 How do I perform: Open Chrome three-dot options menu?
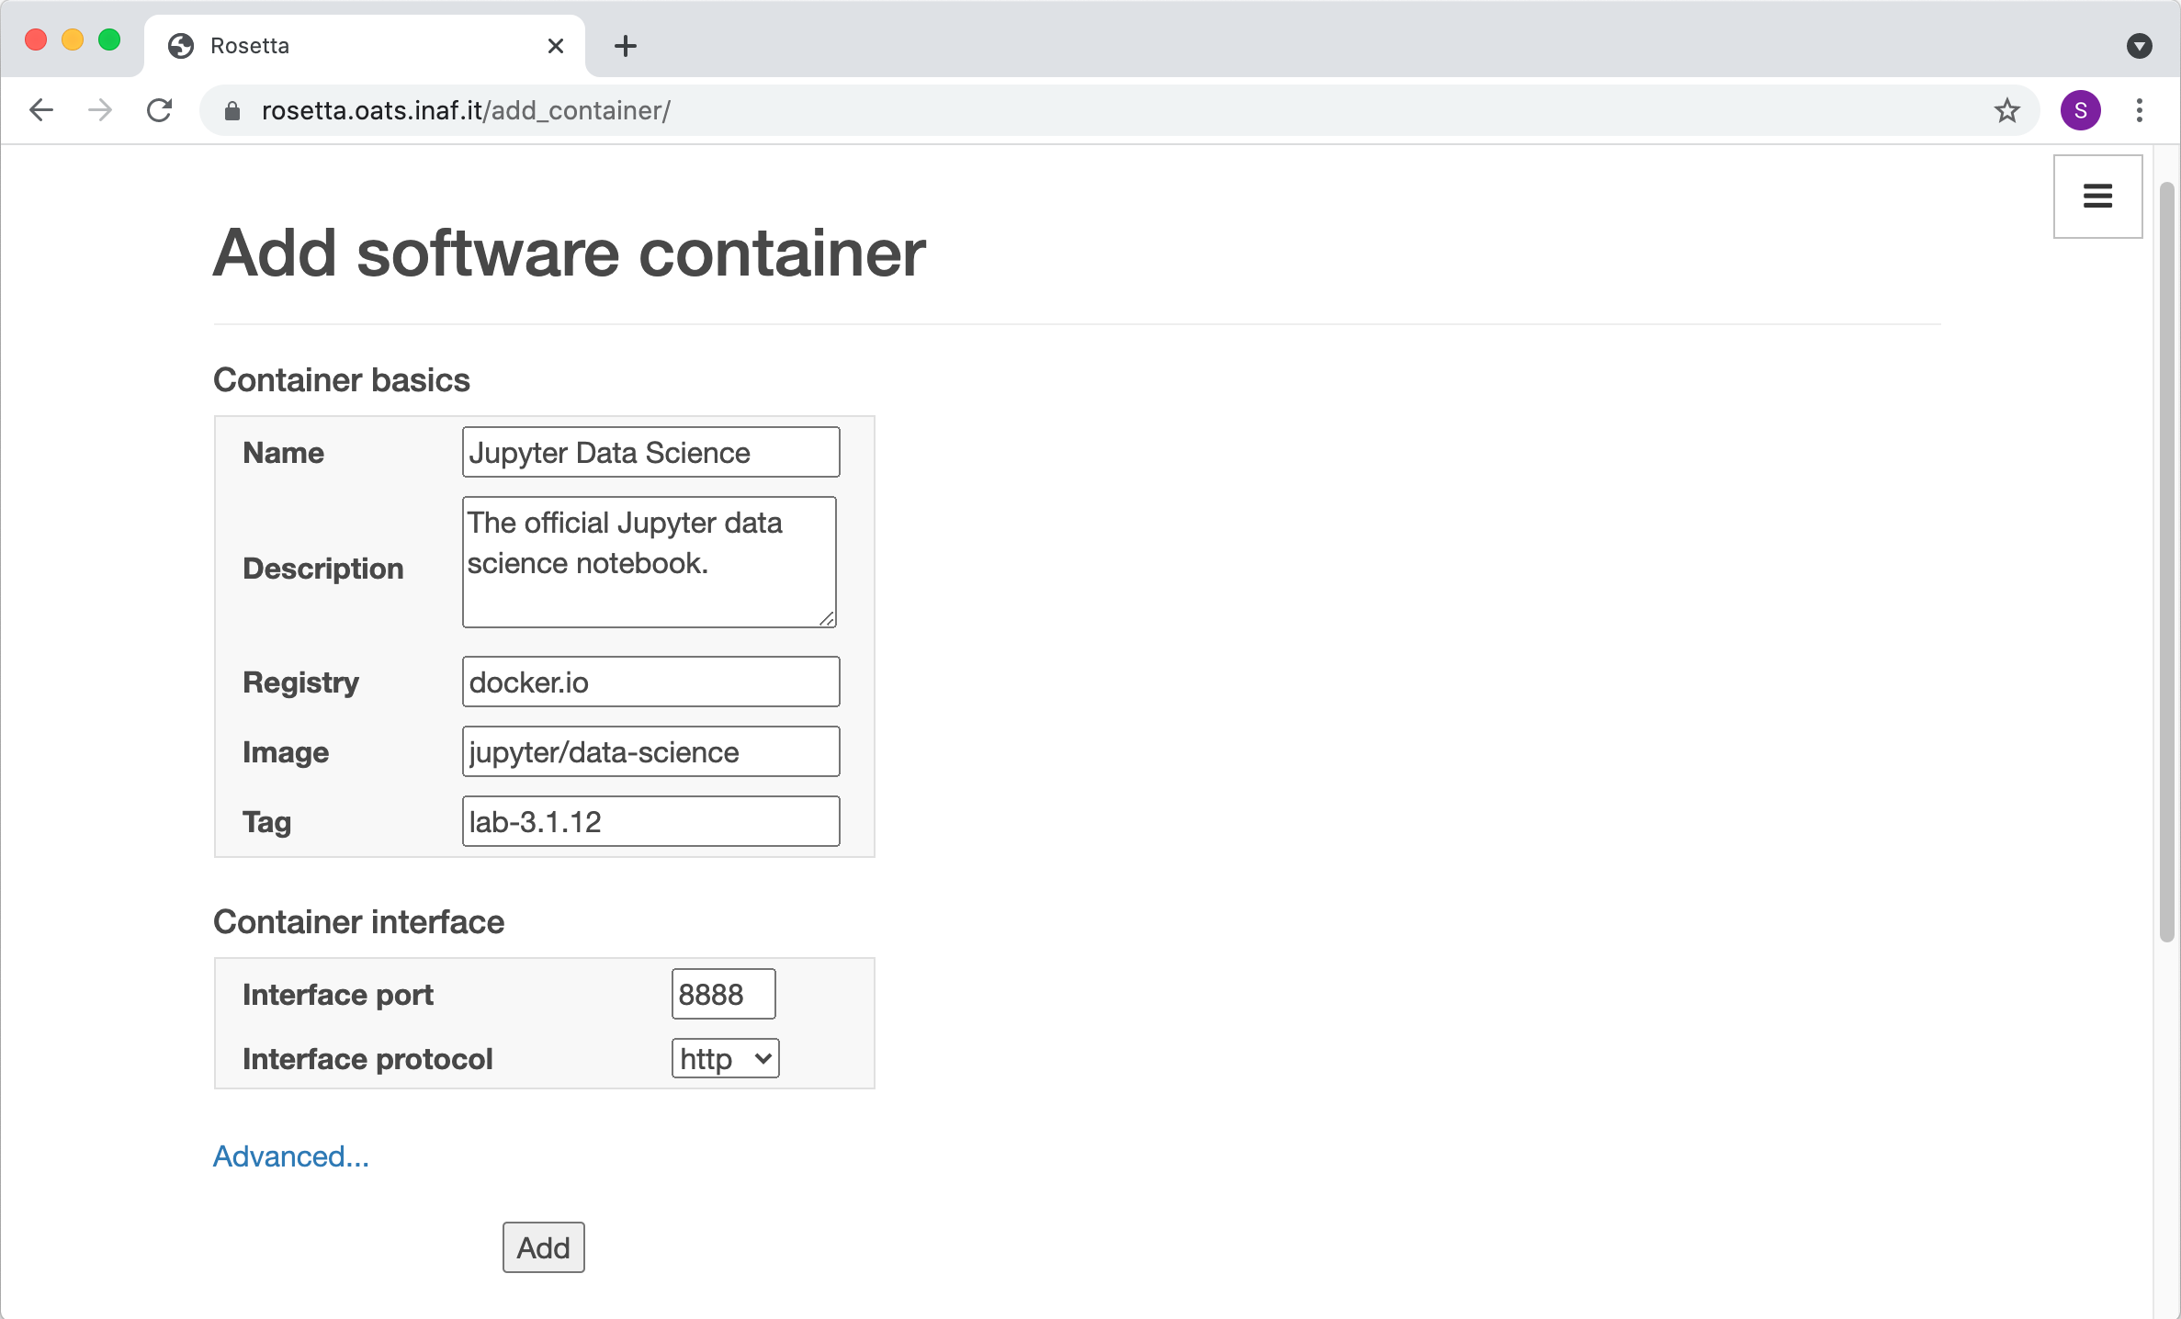(x=2140, y=110)
